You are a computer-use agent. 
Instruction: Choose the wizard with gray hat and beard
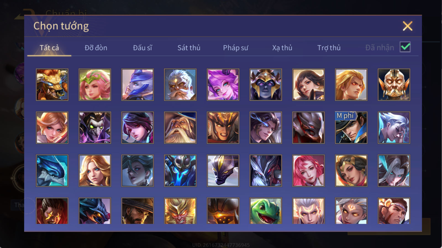[180, 128]
